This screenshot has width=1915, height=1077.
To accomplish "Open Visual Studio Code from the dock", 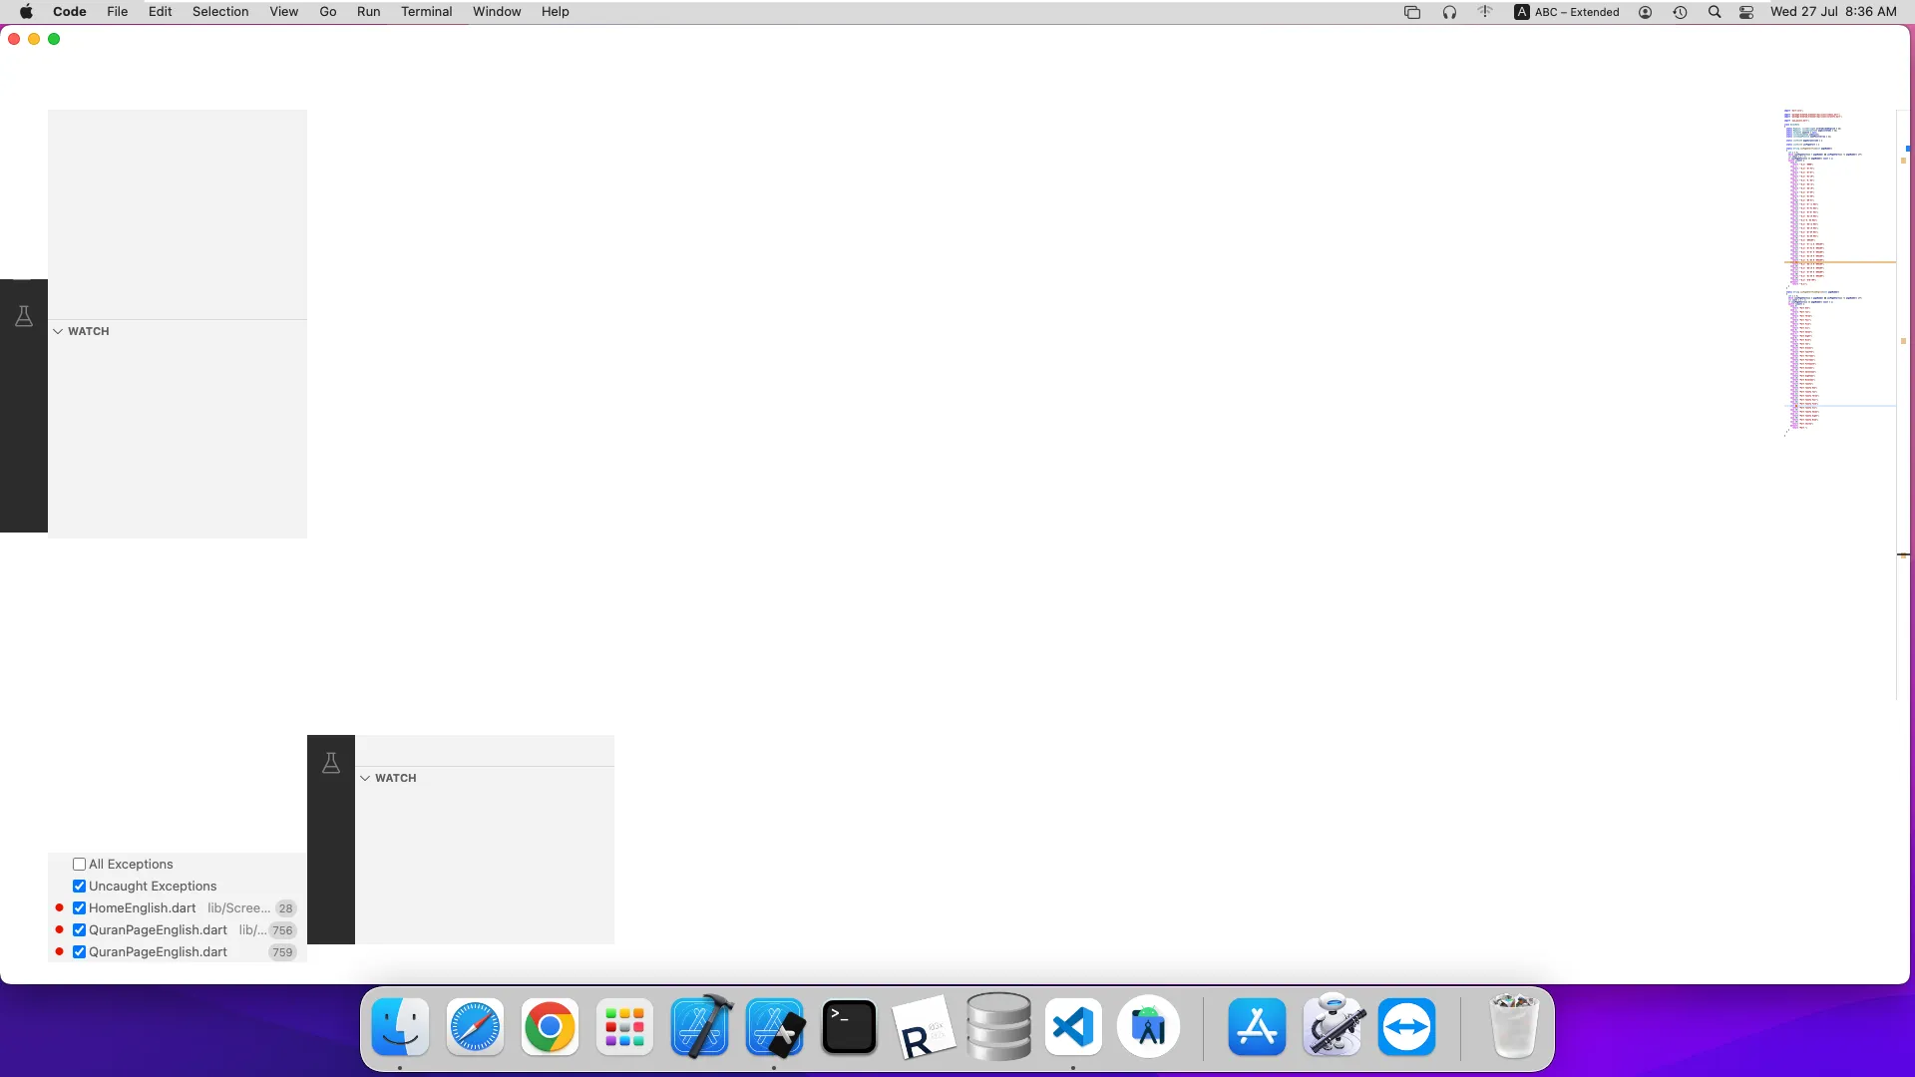I will 1073,1027.
